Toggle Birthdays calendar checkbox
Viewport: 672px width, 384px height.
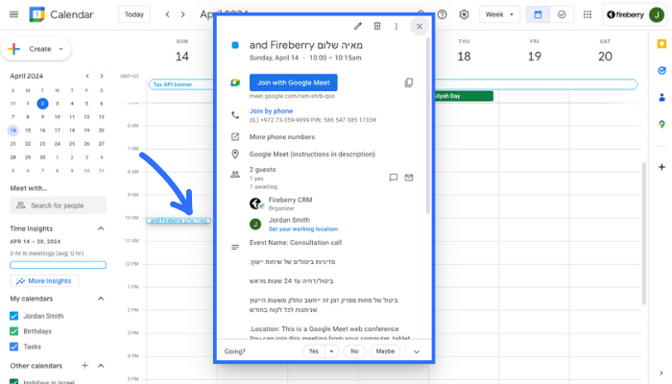(13, 331)
